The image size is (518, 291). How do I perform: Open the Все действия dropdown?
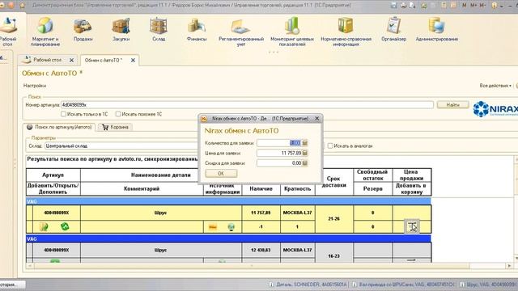coord(495,86)
